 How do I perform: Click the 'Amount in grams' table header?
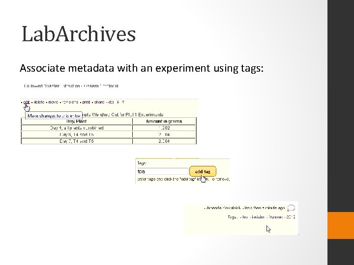164,121
